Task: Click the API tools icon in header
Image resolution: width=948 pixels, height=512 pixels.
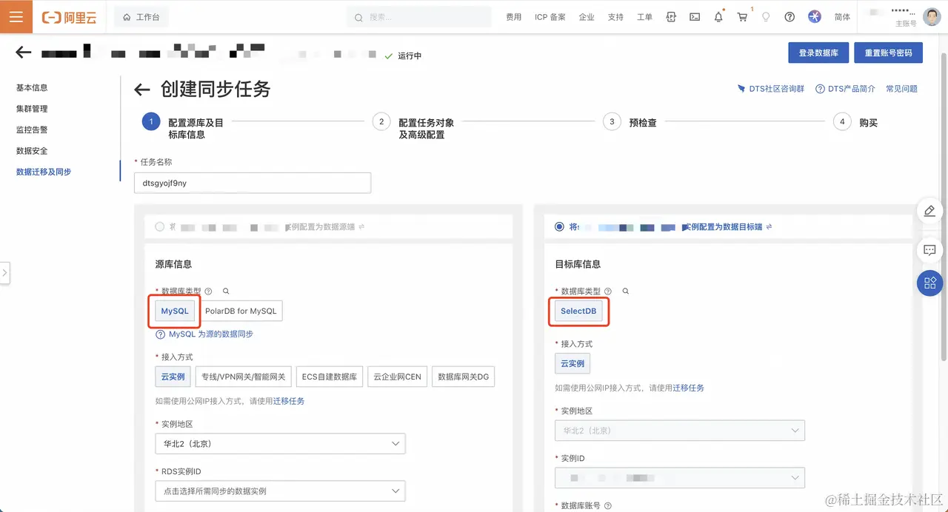Action: [671, 17]
